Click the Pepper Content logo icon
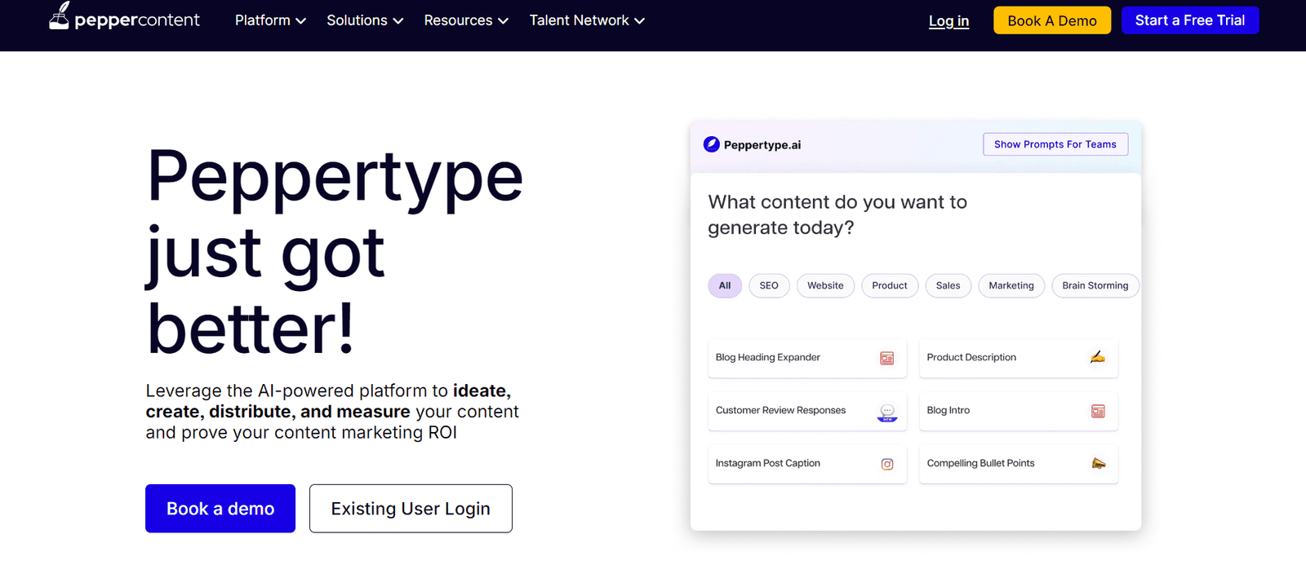Viewport: 1306px width, 587px height. (x=59, y=16)
